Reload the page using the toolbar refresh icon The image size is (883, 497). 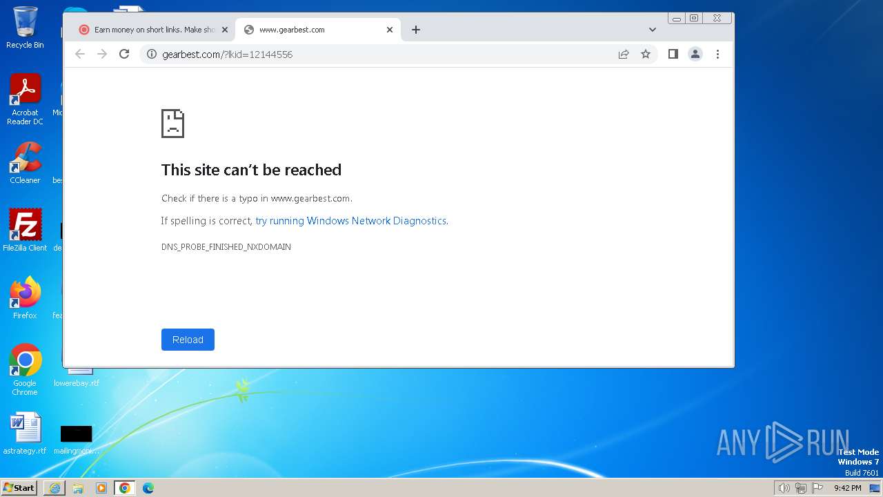coord(124,54)
